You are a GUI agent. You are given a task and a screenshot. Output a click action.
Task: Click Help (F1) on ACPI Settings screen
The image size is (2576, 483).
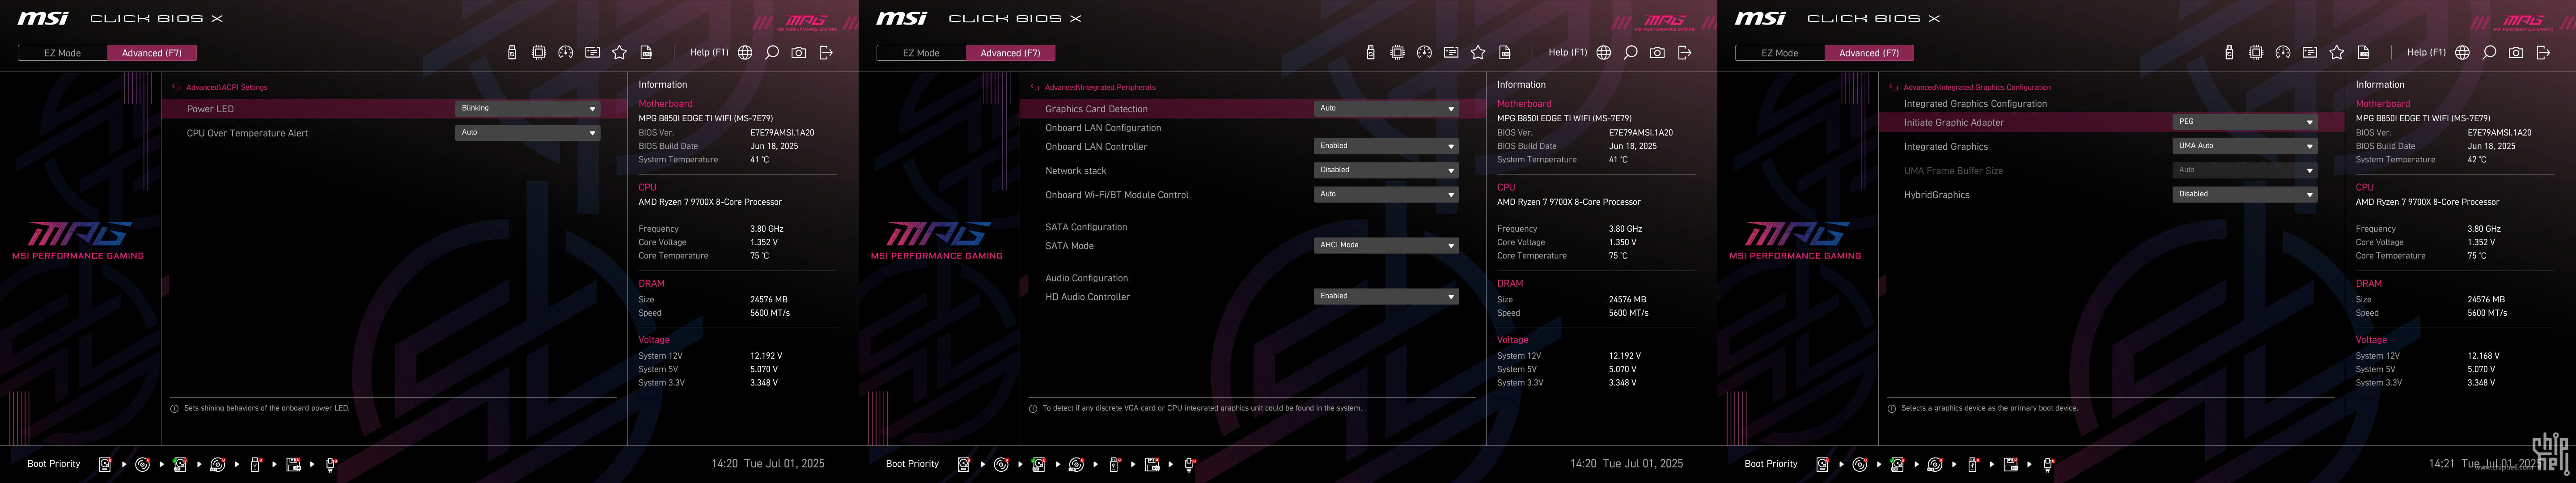[709, 53]
